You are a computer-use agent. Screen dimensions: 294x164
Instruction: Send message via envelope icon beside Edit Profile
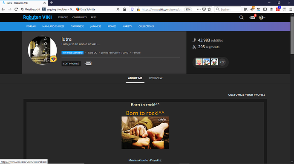coord(88,64)
